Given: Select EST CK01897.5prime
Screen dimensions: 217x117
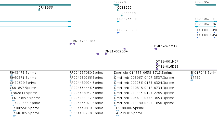Looking at the screenshot, I should pos(23,88).
